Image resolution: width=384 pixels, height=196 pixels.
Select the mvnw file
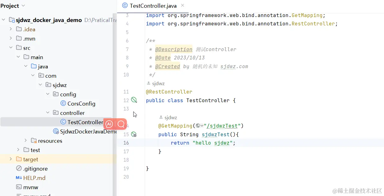pos(31,187)
